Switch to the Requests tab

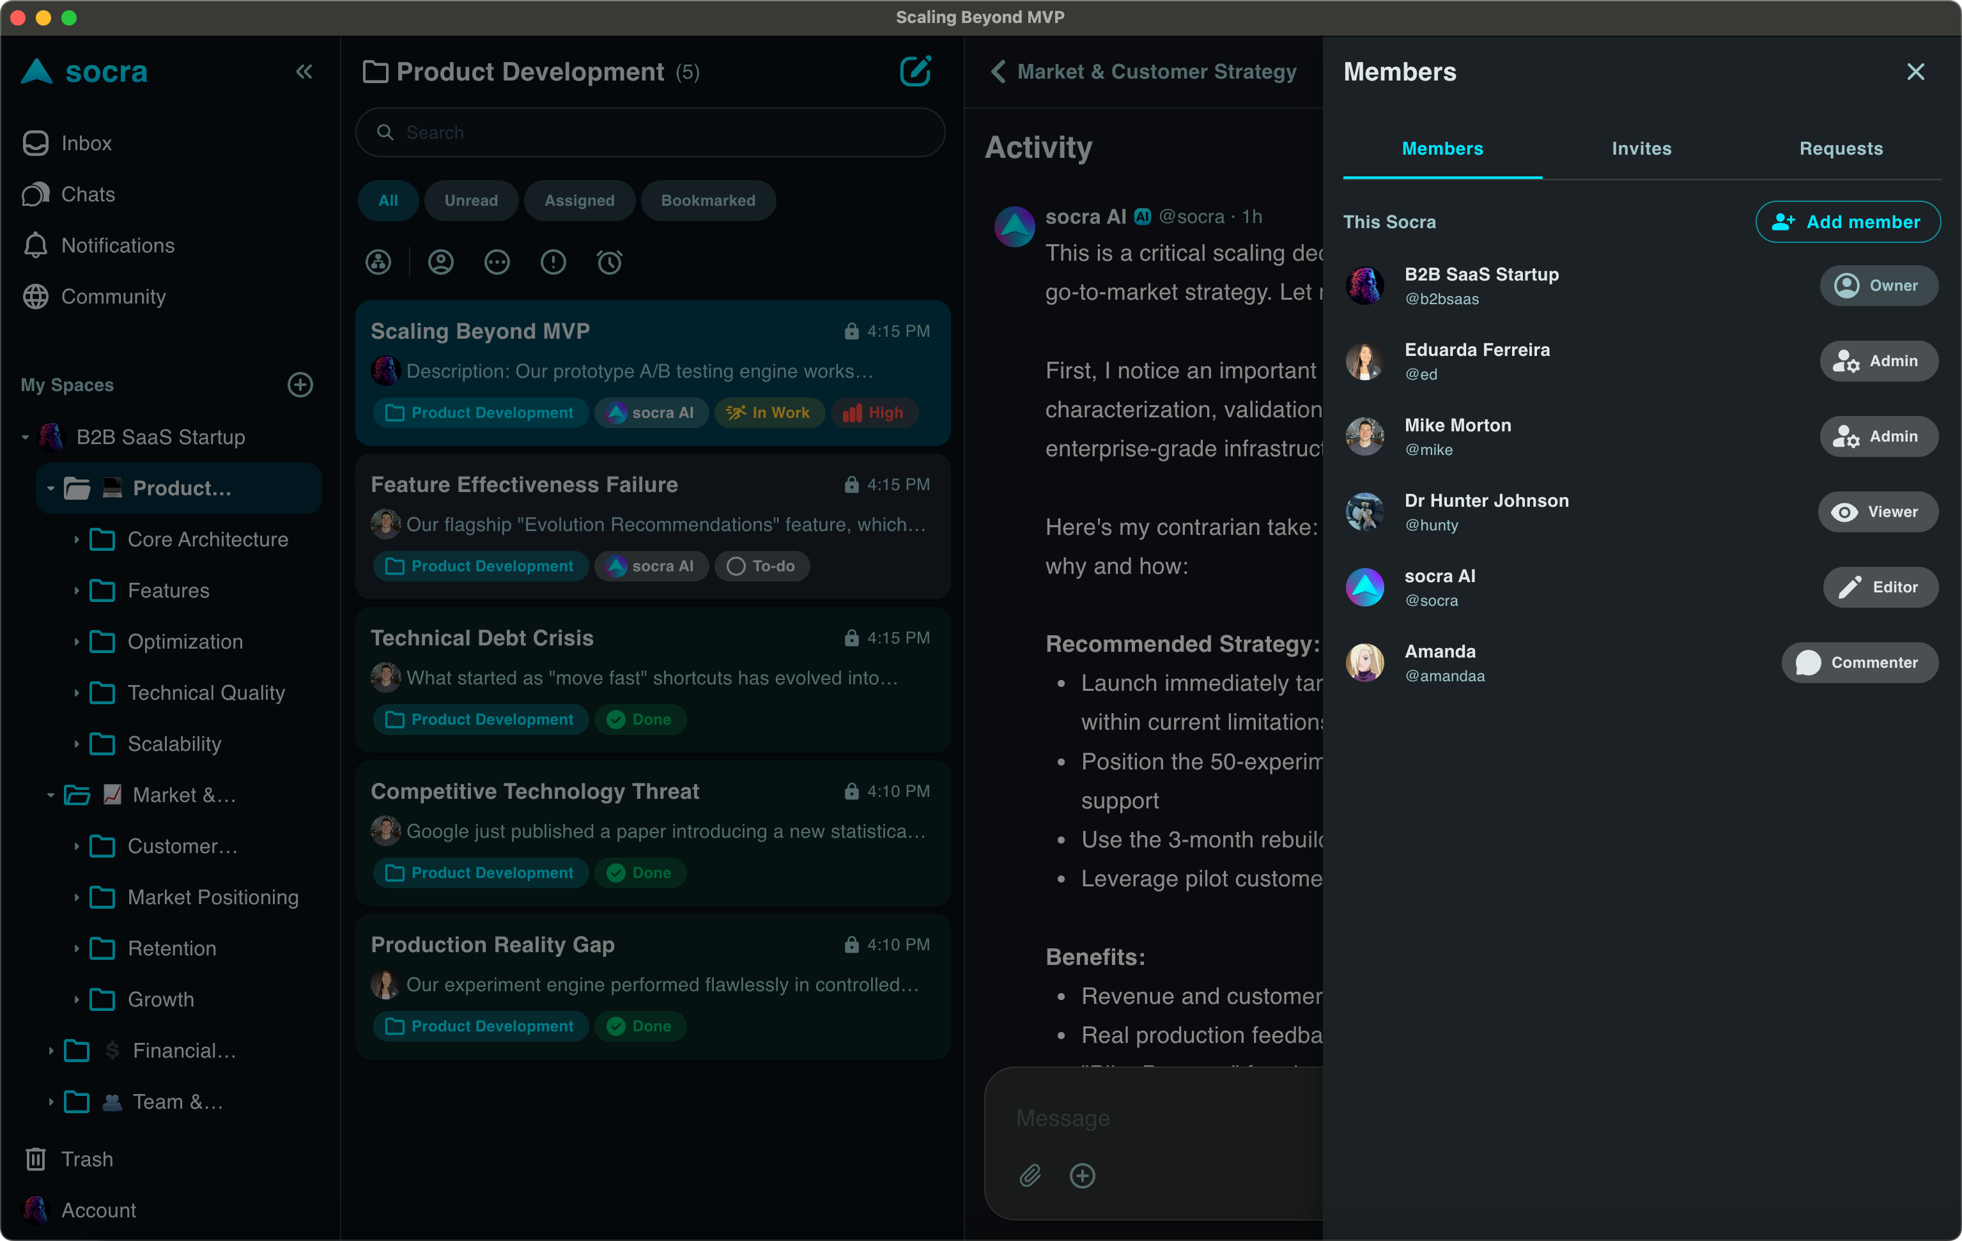pos(1841,148)
